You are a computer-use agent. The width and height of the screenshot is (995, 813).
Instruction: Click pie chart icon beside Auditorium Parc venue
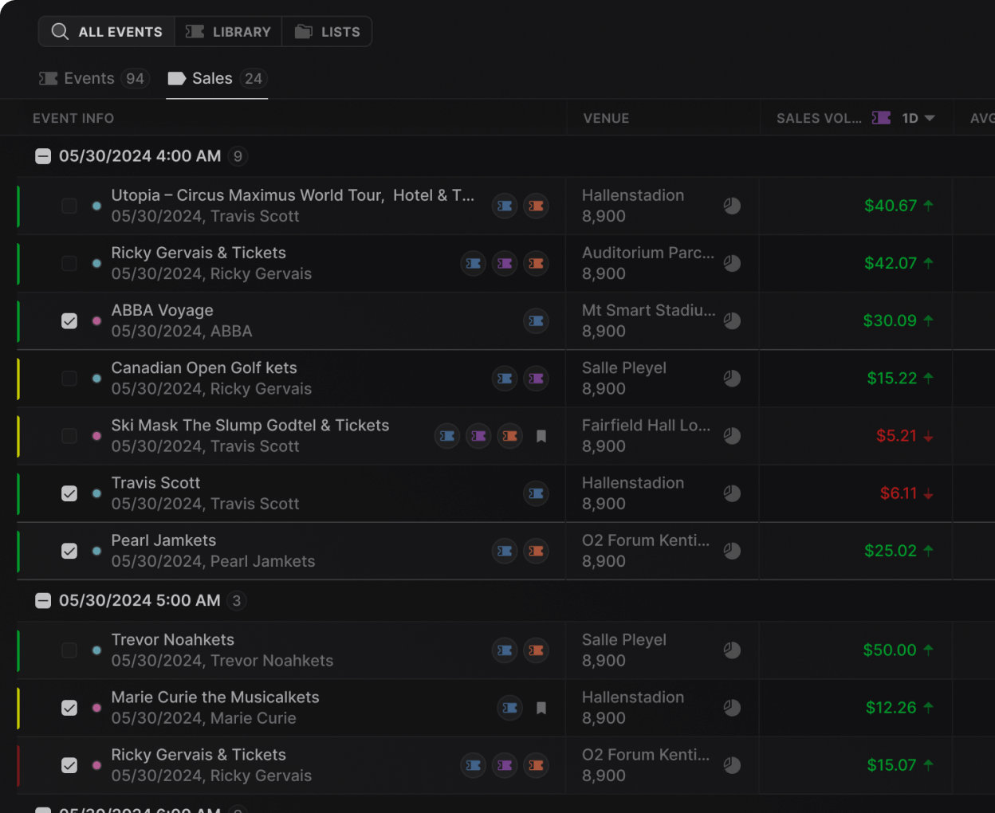[732, 263]
